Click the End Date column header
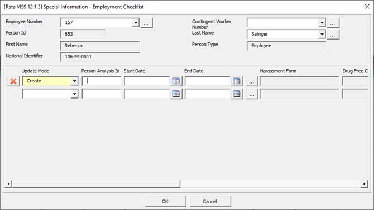This screenshot has width=374, height=210. point(194,71)
